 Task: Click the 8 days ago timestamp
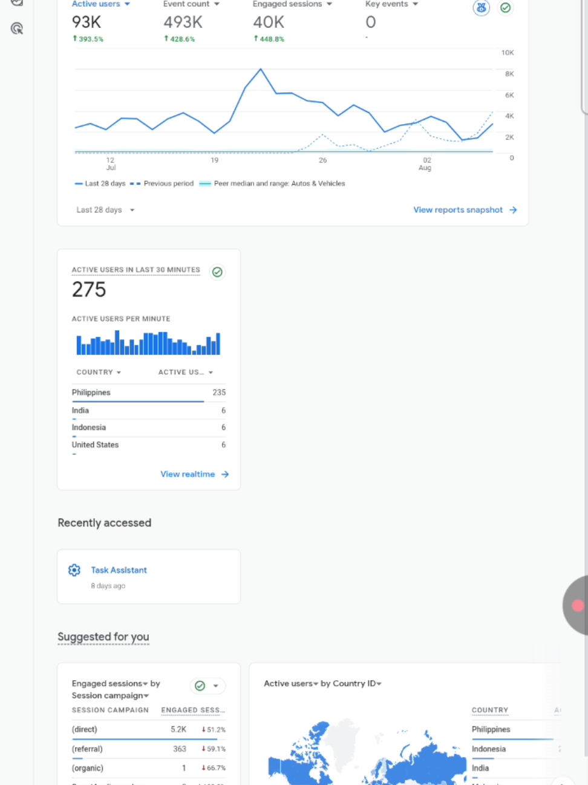pyautogui.click(x=108, y=586)
